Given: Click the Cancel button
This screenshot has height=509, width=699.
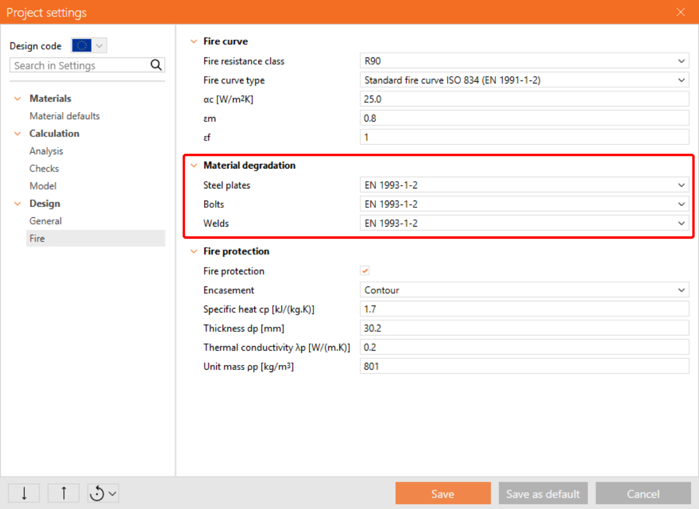Looking at the screenshot, I should click(643, 494).
